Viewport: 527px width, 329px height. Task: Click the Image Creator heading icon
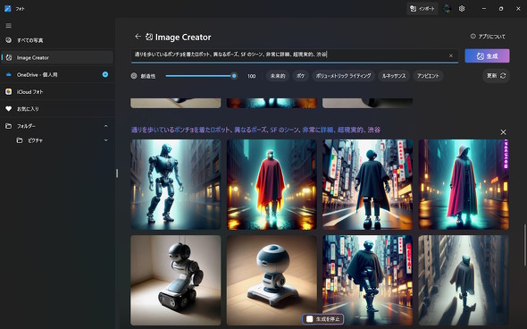pyautogui.click(x=149, y=37)
